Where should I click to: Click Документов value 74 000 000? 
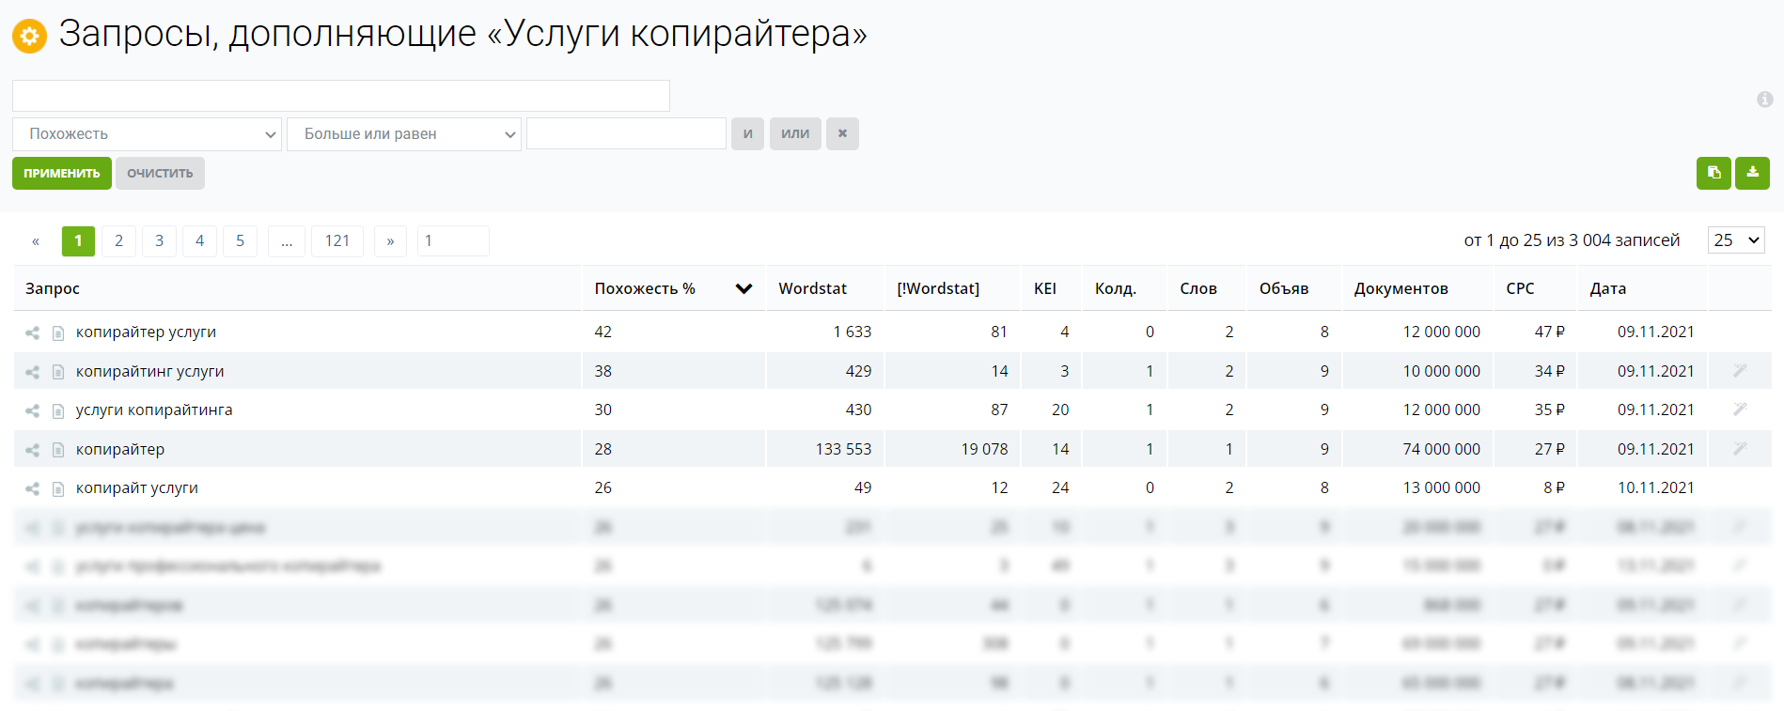1441,449
